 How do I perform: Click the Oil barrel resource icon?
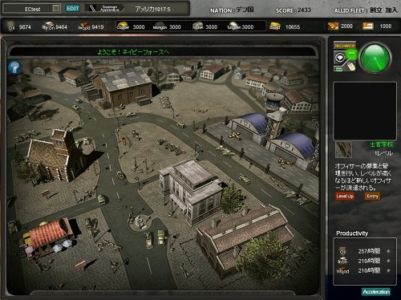click(10, 26)
